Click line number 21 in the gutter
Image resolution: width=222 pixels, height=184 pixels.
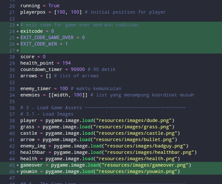click(12, 12)
